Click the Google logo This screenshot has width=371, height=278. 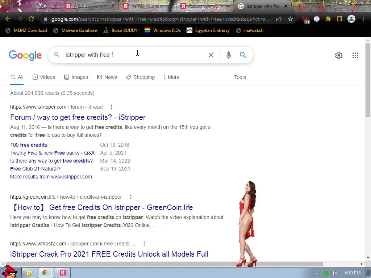(x=25, y=55)
